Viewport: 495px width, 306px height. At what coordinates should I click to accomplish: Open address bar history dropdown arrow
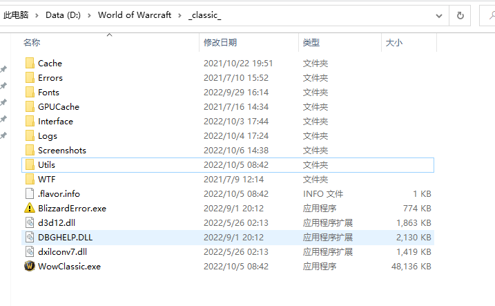pos(438,15)
